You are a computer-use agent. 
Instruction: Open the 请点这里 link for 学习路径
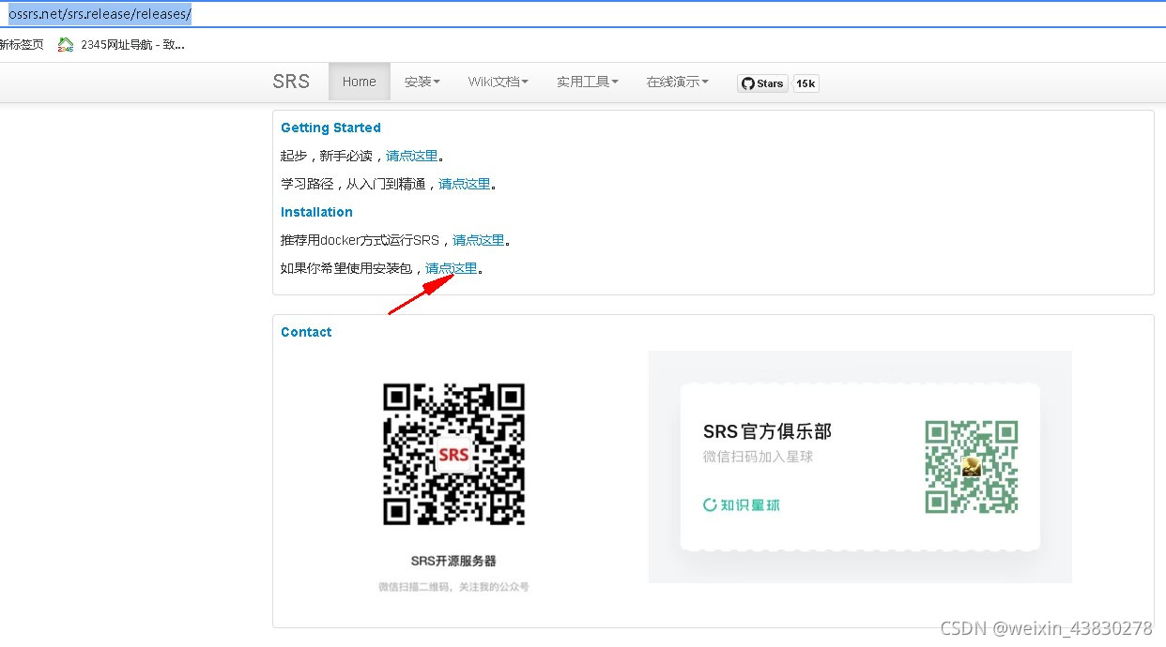(465, 184)
